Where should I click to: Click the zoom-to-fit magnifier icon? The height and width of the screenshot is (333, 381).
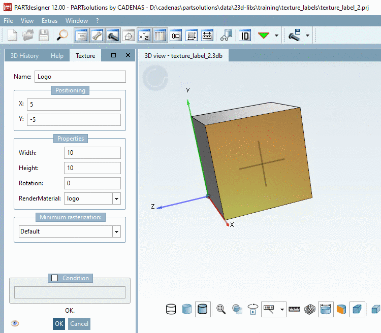[221, 309]
